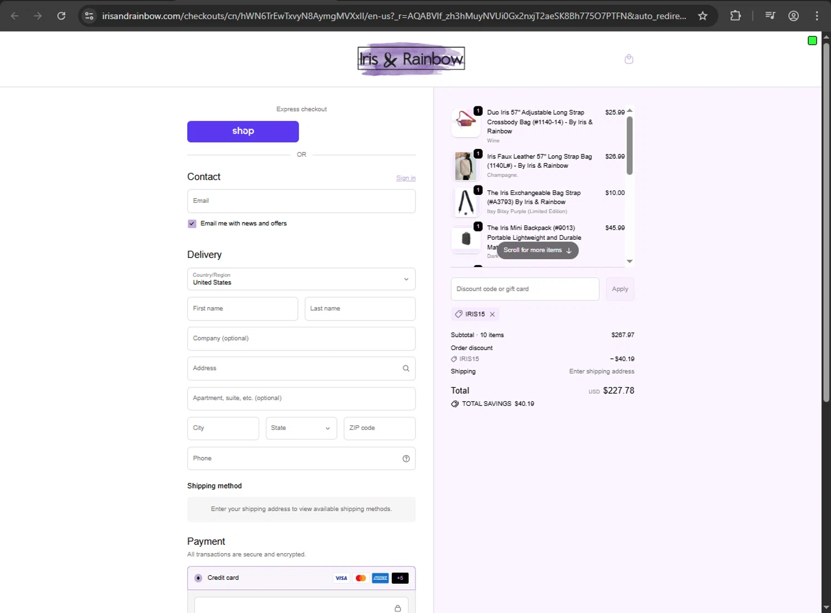Click the American Express logo
The width and height of the screenshot is (831, 613).
(380, 578)
